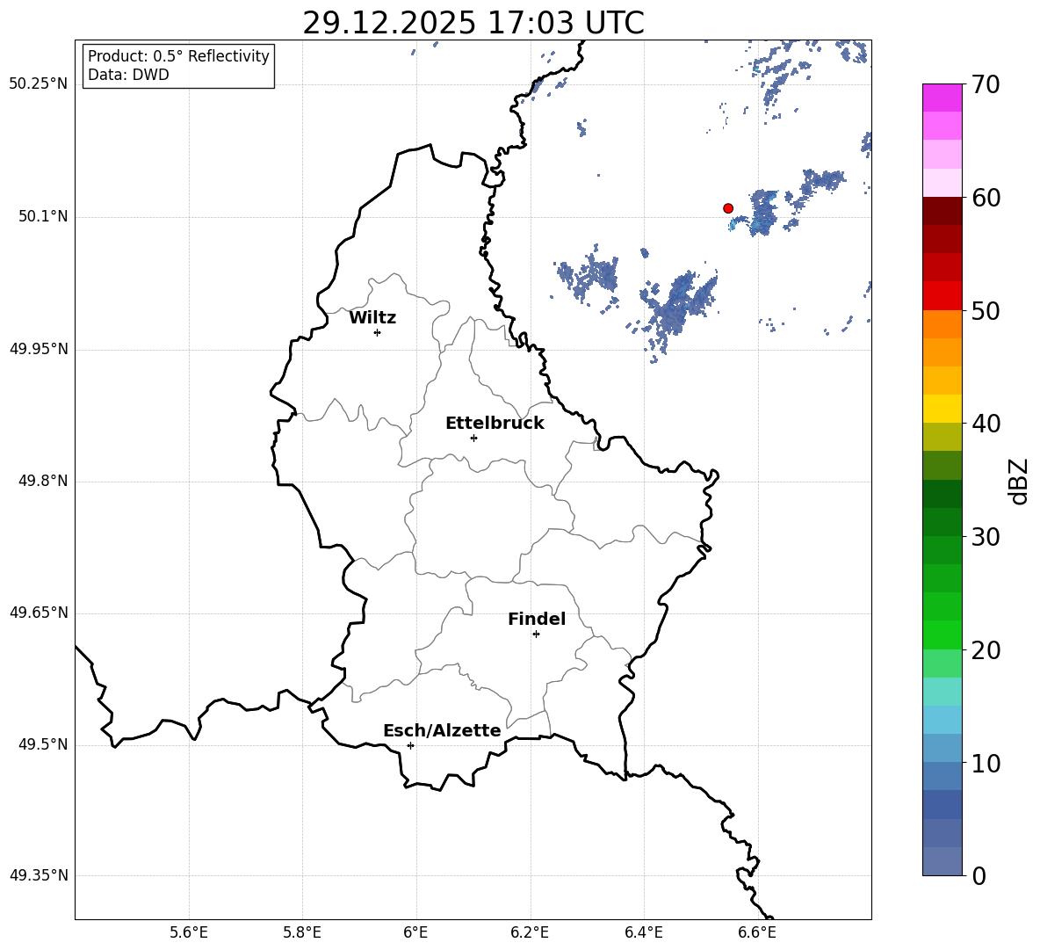Click the 5.8°E longitude label
The width and height of the screenshot is (1040, 950).
[302, 932]
